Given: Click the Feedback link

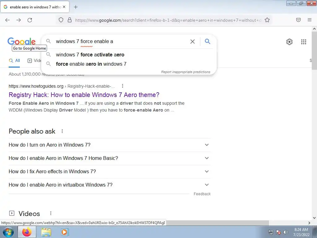Looking at the screenshot, I should click(202, 194).
